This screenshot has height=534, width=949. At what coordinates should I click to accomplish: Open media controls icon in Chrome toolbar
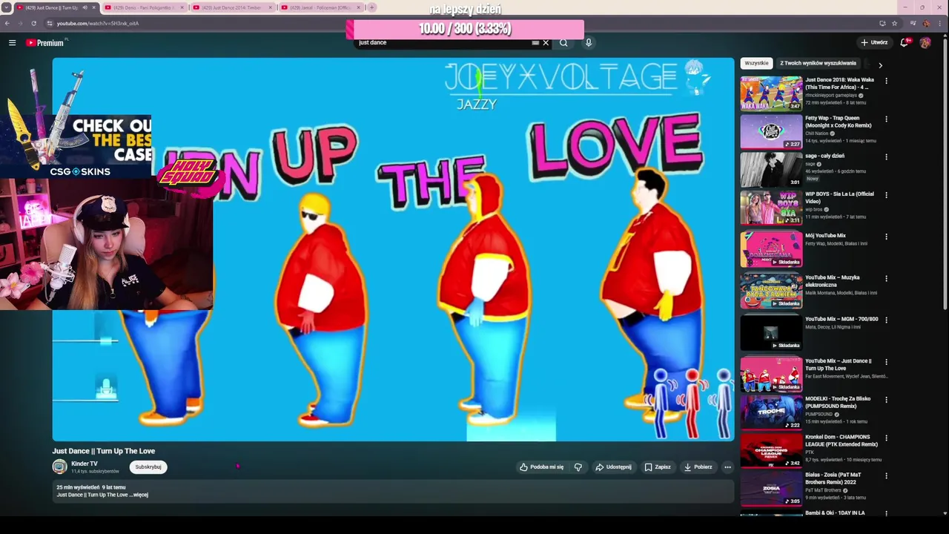point(913,23)
